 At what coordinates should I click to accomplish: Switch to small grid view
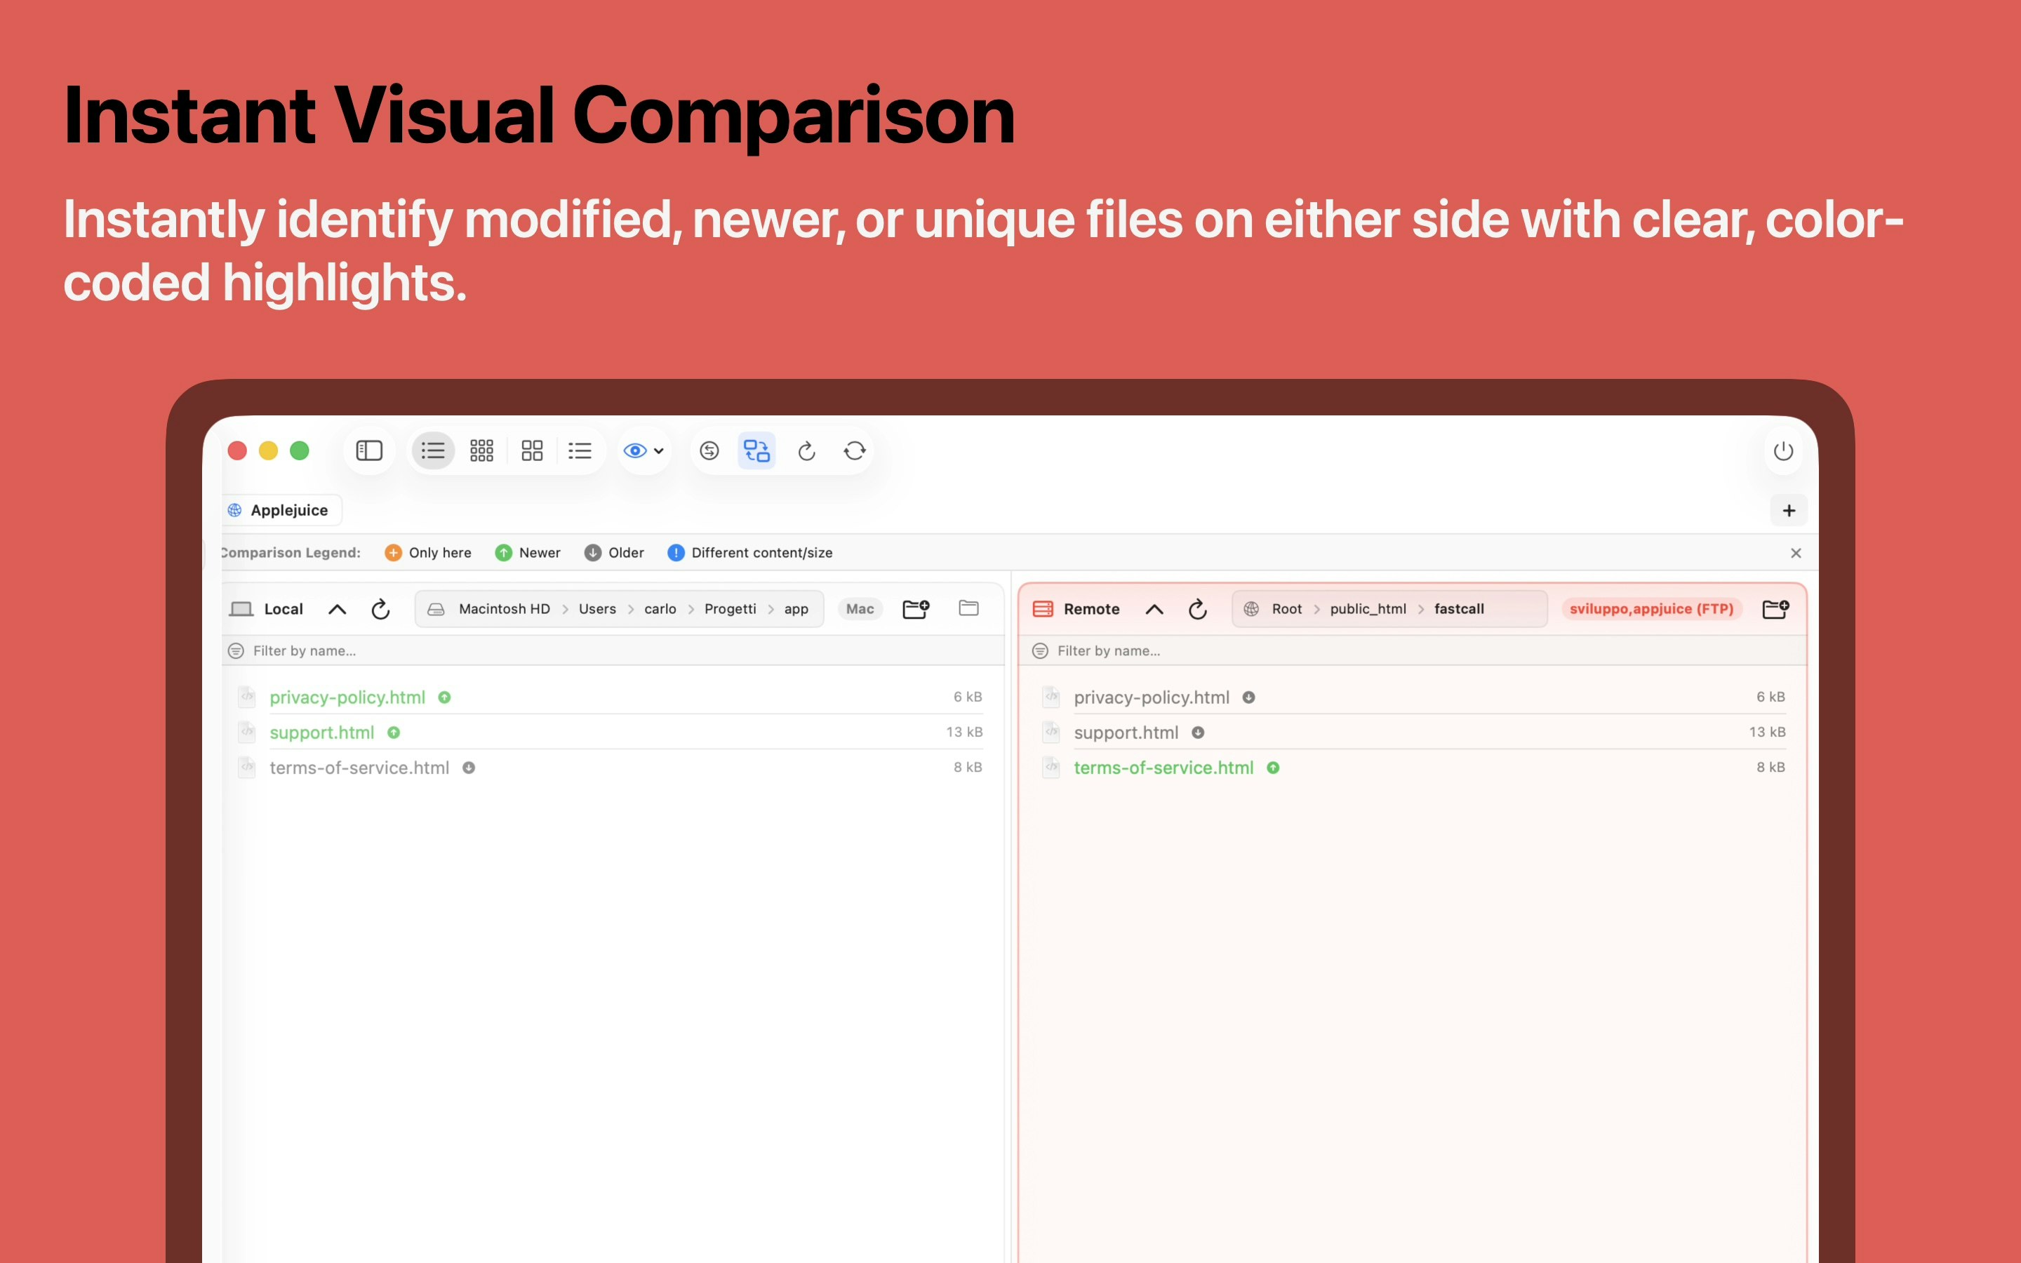[482, 451]
